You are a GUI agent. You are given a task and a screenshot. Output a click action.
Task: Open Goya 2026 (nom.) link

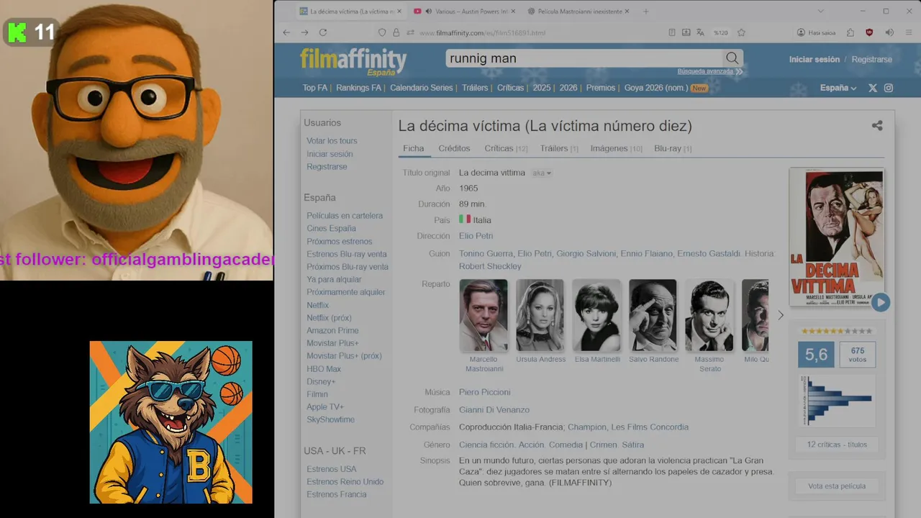(x=655, y=88)
